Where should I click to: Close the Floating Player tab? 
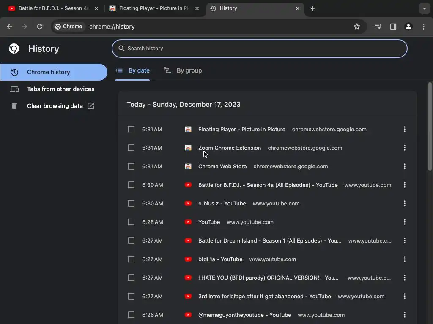point(197,8)
